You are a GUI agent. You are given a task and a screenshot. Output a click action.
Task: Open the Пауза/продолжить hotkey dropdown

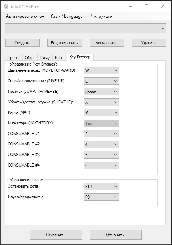101,197
